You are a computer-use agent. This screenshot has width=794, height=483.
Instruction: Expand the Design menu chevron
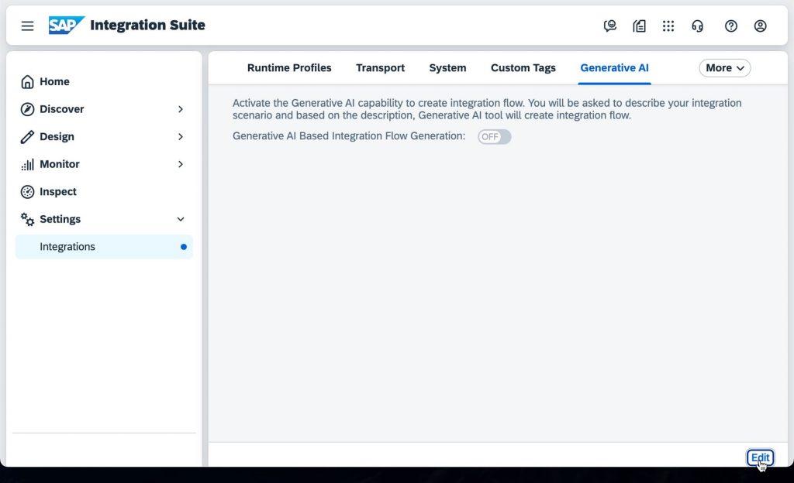tap(181, 137)
